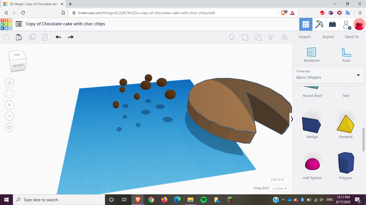Select the Round Roof shape label

point(312,96)
